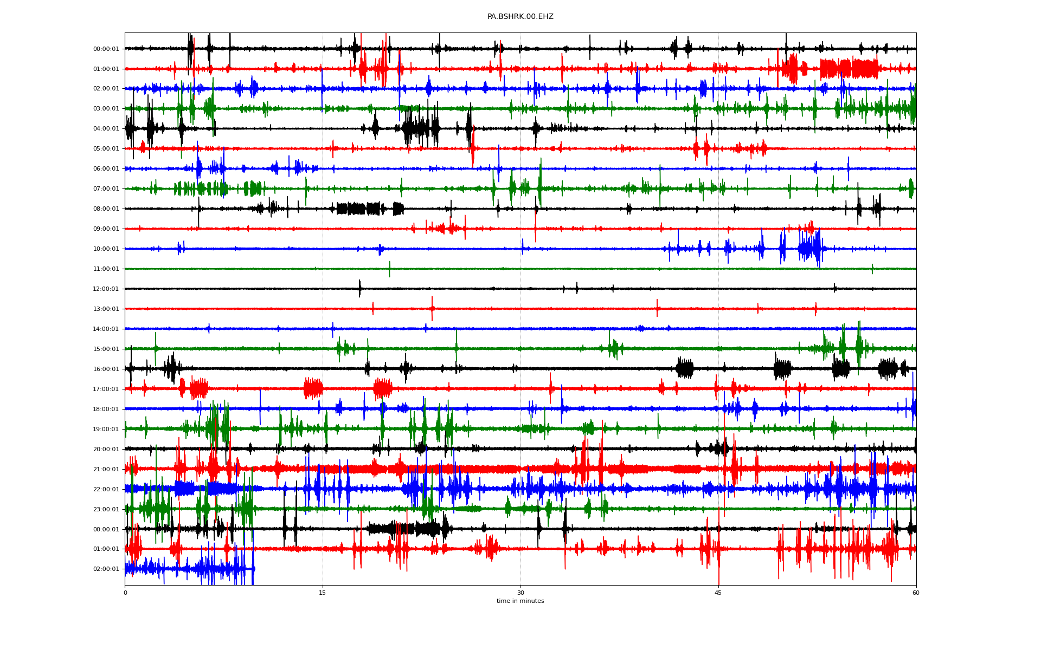Click the 60 tick on the x-axis
The image size is (1041, 650).
click(x=916, y=593)
